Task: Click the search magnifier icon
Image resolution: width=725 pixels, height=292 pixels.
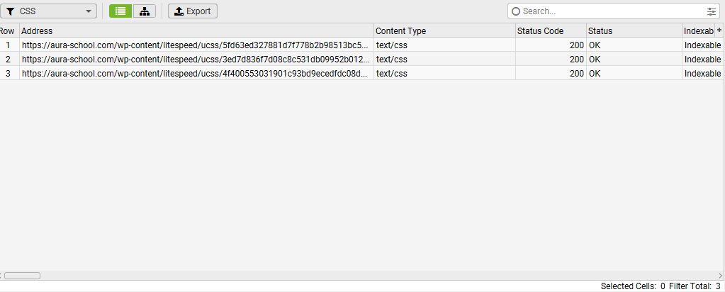Action: pos(516,11)
